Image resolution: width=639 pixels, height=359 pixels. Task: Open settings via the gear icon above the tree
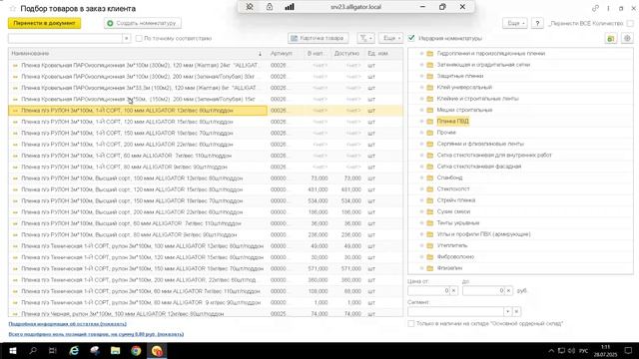(x=627, y=38)
